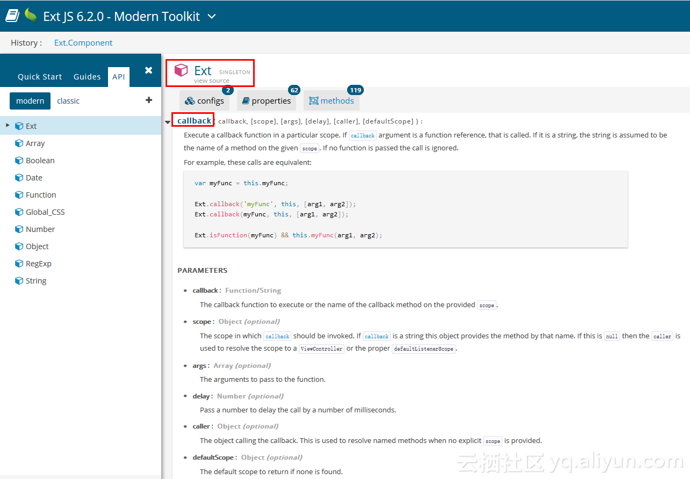Open the configs section button
Image resolution: width=690 pixels, height=479 pixels.
point(204,100)
